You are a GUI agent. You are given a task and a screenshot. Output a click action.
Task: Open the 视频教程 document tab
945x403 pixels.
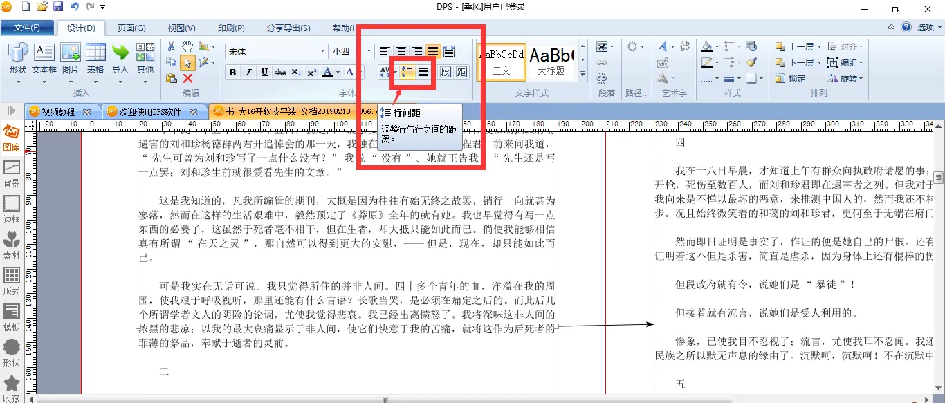point(59,111)
